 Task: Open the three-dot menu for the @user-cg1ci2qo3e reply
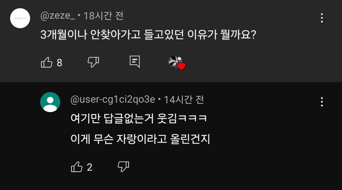pyautogui.click(x=322, y=102)
